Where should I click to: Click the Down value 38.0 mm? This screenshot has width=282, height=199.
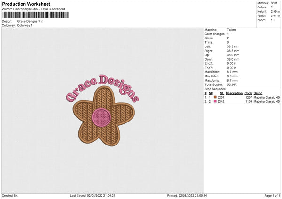tap(233, 59)
